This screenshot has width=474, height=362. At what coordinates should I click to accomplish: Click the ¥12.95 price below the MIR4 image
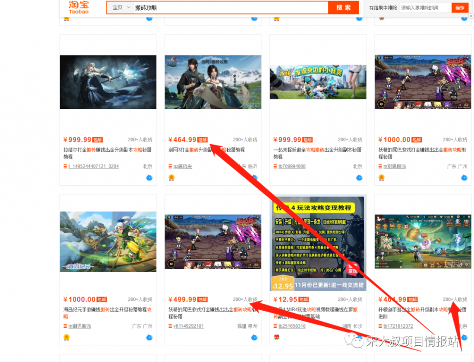[285, 300]
